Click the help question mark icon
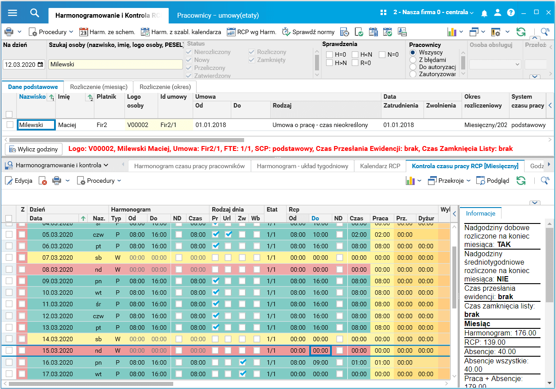The height and width of the screenshot is (389, 556). pos(511,13)
